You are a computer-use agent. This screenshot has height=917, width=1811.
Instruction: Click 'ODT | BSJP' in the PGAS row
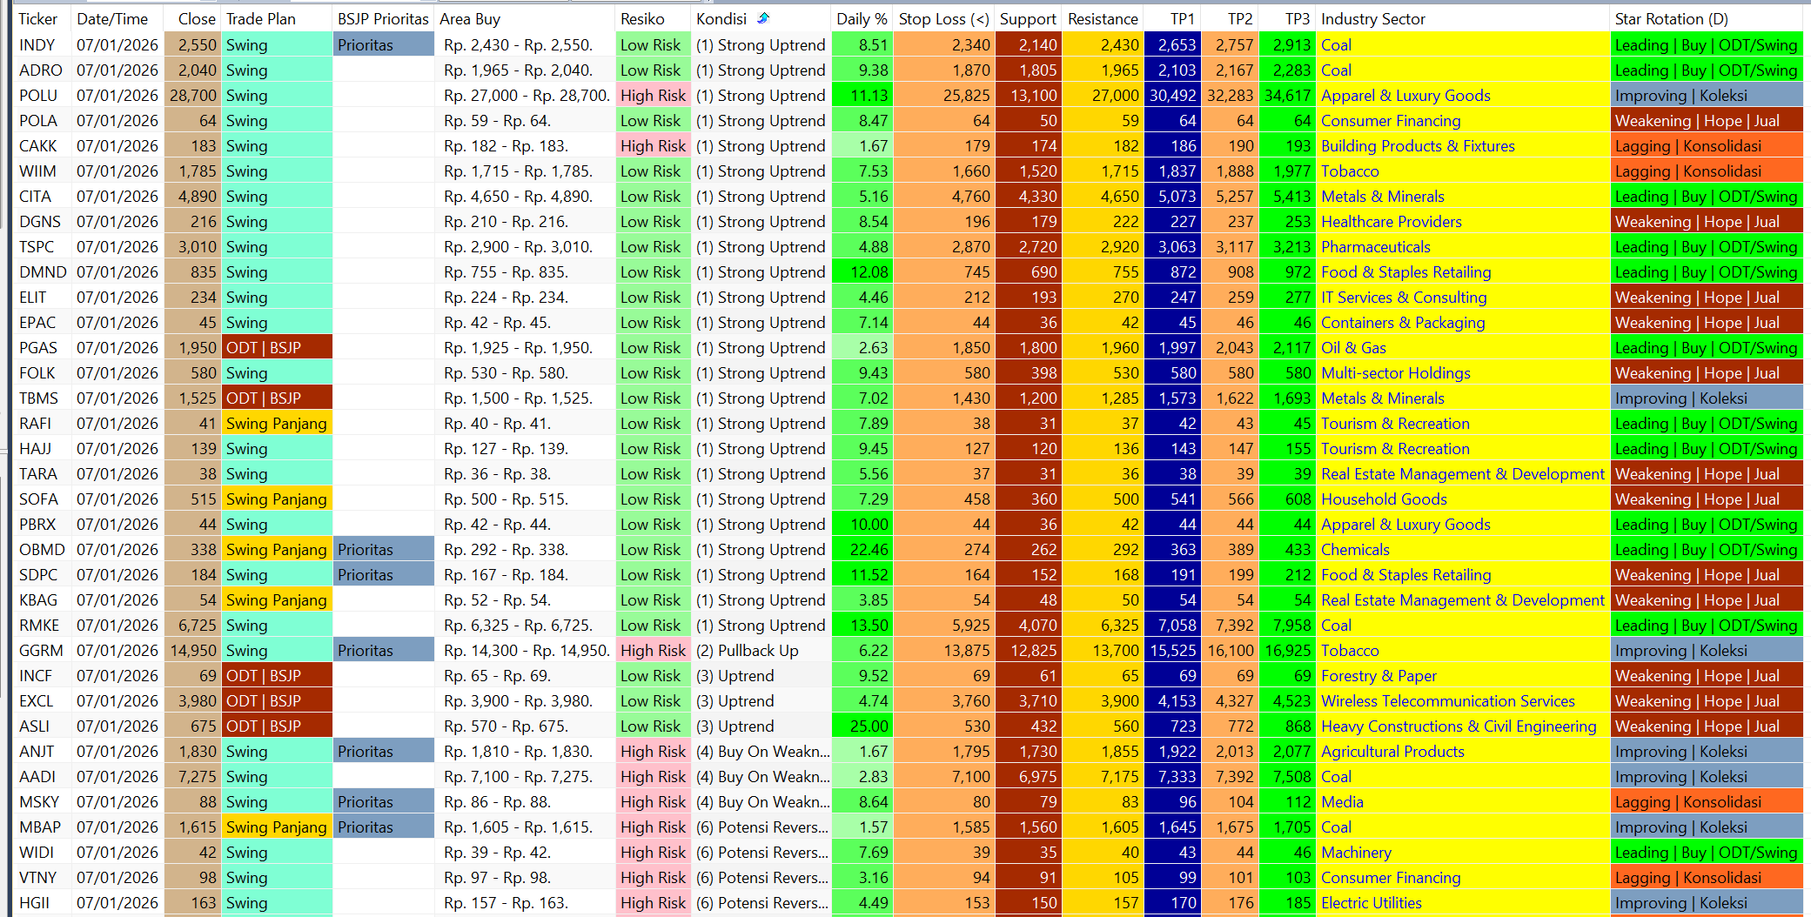(x=278, y=348)
